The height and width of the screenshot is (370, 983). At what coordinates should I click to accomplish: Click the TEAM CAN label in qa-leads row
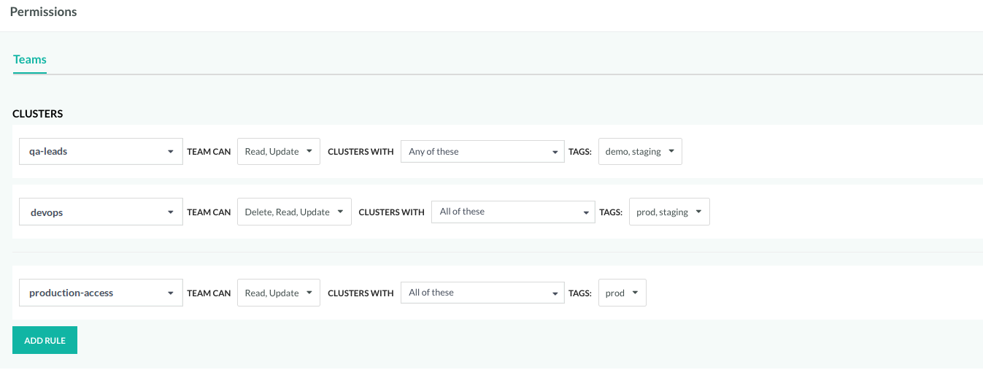209,152
